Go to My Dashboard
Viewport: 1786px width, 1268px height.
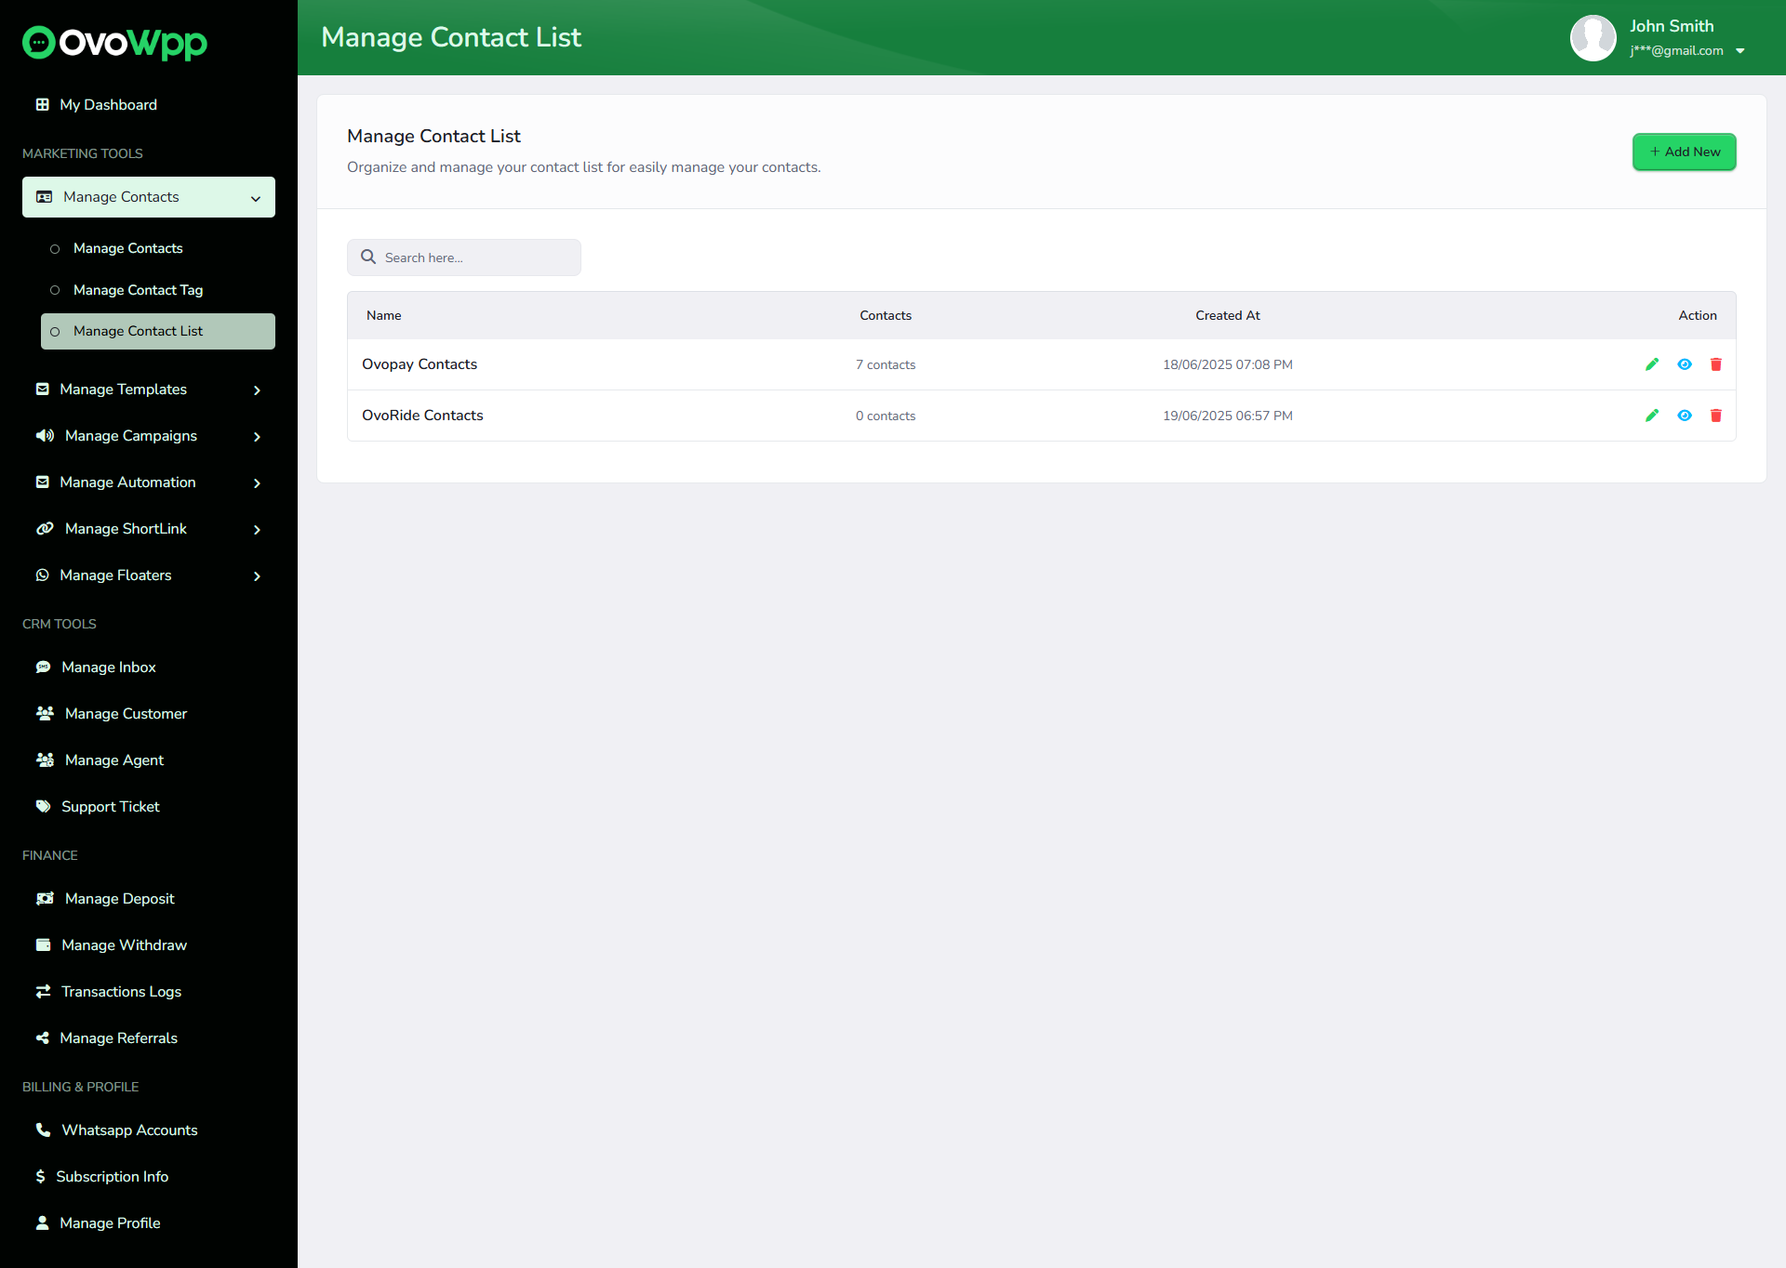[x=108, y=105]
